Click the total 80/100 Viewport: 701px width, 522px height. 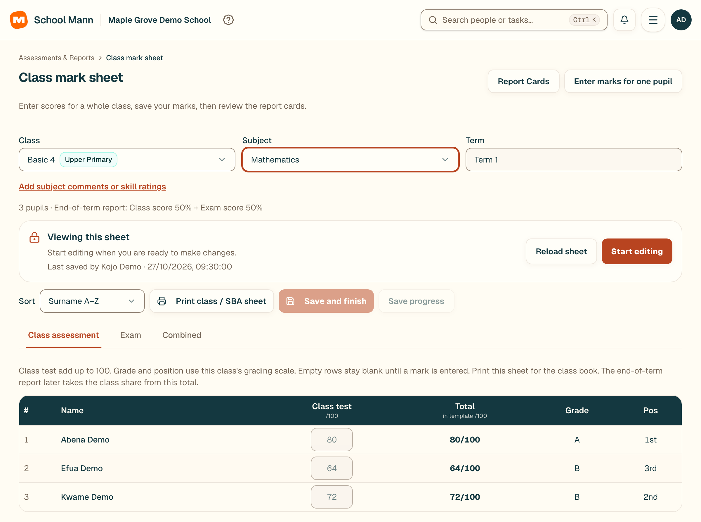tap(465, 440)
